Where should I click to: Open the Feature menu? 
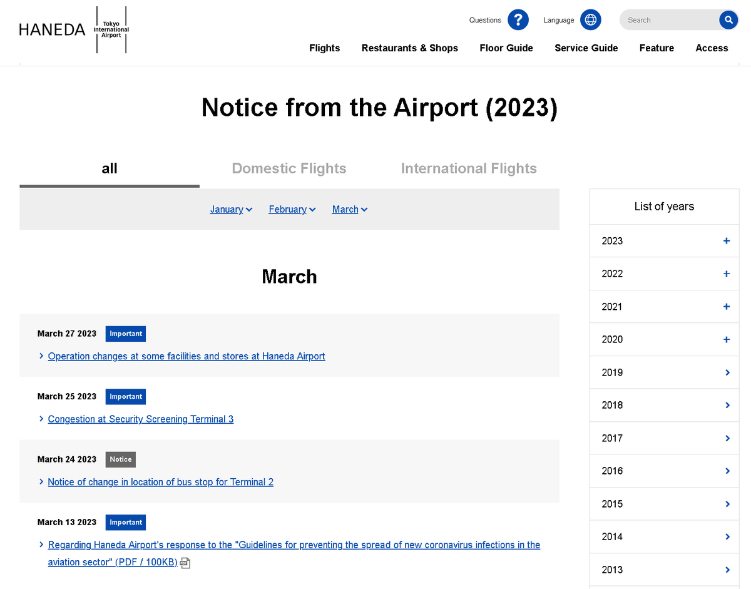click(x=656, y=48)
